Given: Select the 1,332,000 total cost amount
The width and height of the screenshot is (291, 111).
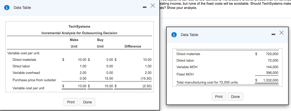Looking at the screenshot, I should 271,80.
